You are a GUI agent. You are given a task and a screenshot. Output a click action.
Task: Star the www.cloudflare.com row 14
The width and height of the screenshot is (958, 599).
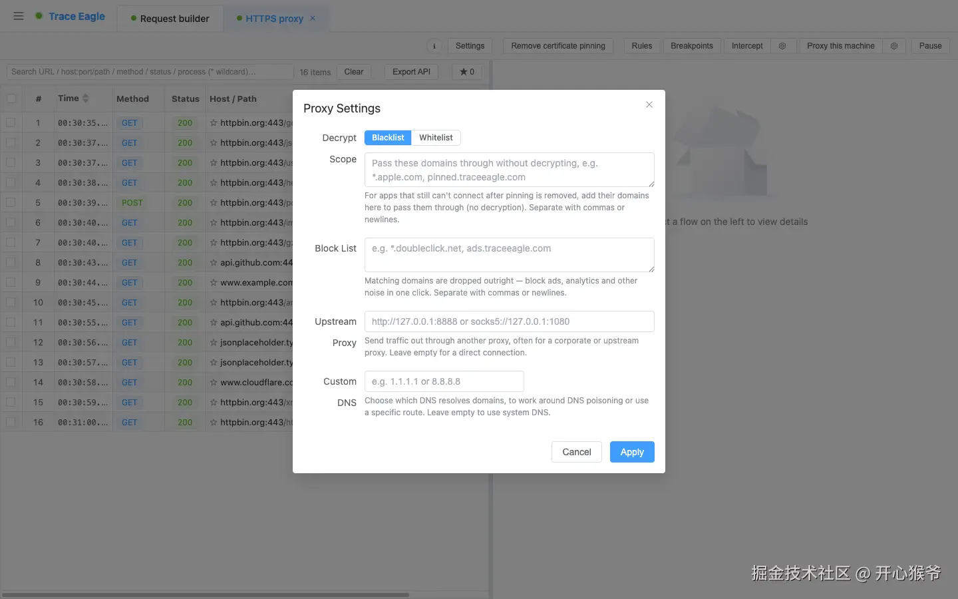pyautogui.click(x=214, y=383)
